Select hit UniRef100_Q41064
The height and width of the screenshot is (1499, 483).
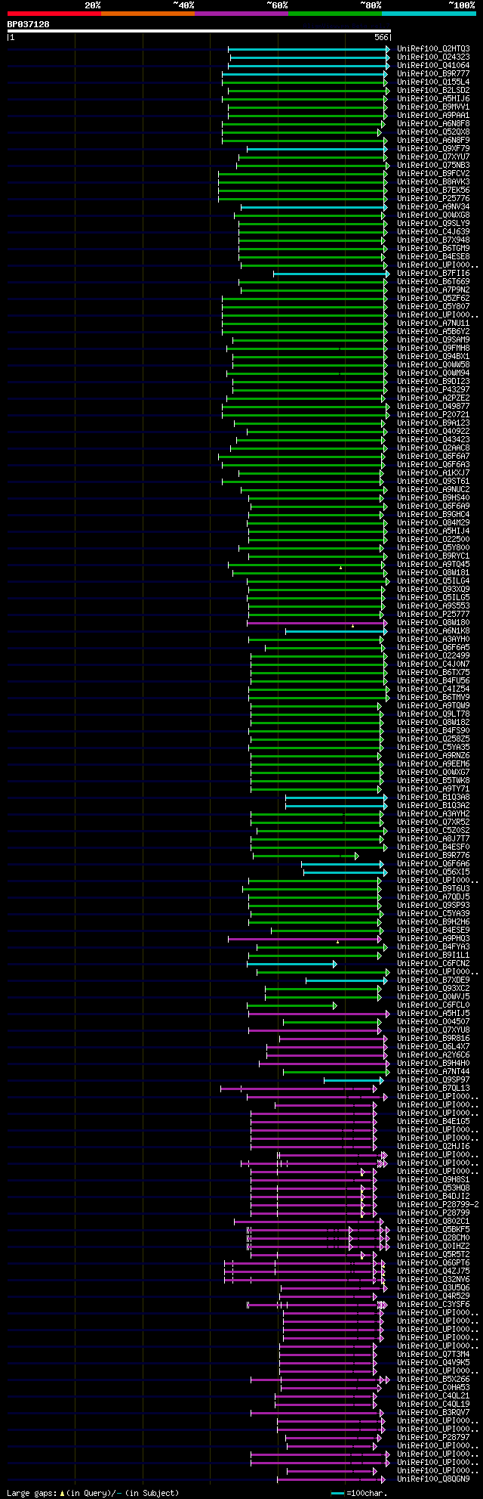tap(433, 66)
